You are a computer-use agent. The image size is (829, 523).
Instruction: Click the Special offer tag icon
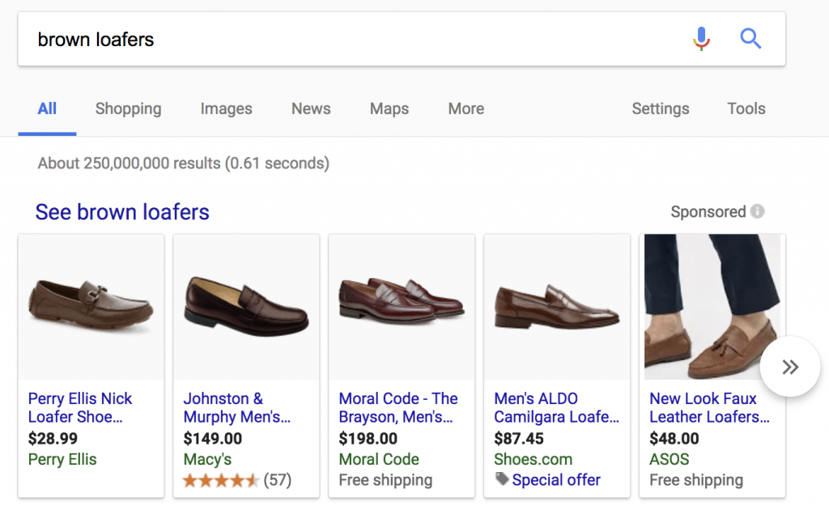pyautogui.click(x=502, y=479)
